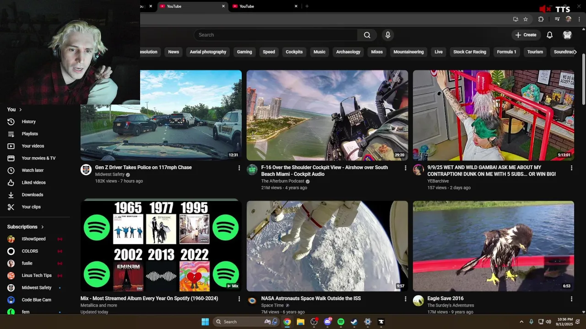Click the Create button

[526, 35]
